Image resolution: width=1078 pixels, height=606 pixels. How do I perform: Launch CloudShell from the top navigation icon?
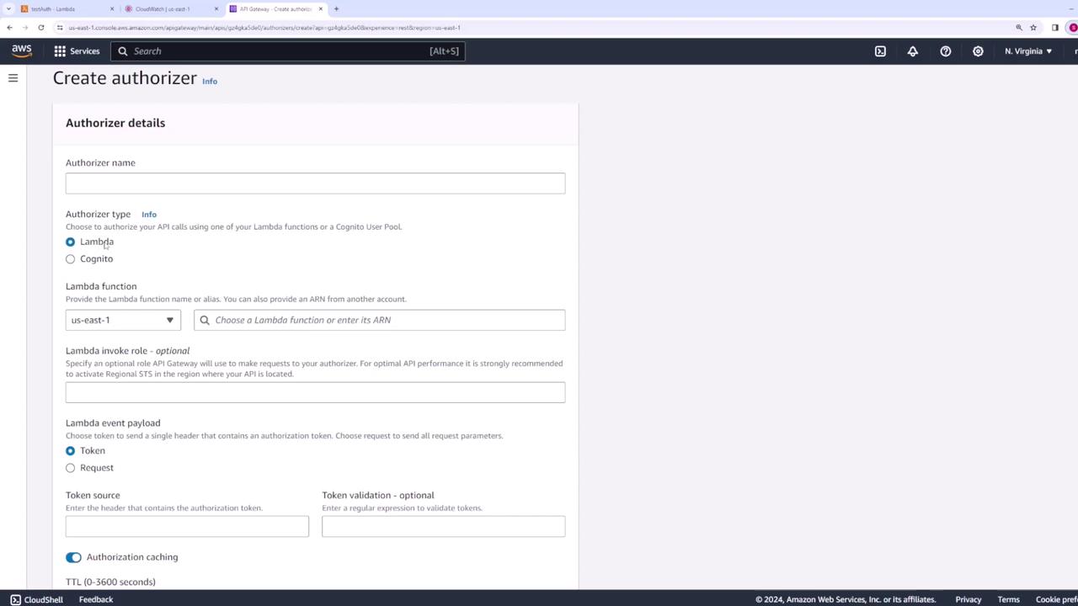coord(880,51)
